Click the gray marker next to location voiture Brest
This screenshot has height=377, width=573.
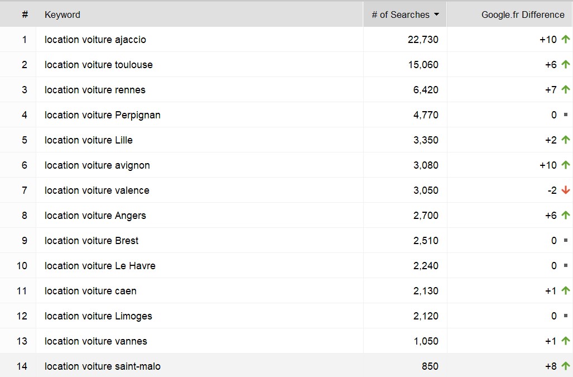tap(565, 240)
